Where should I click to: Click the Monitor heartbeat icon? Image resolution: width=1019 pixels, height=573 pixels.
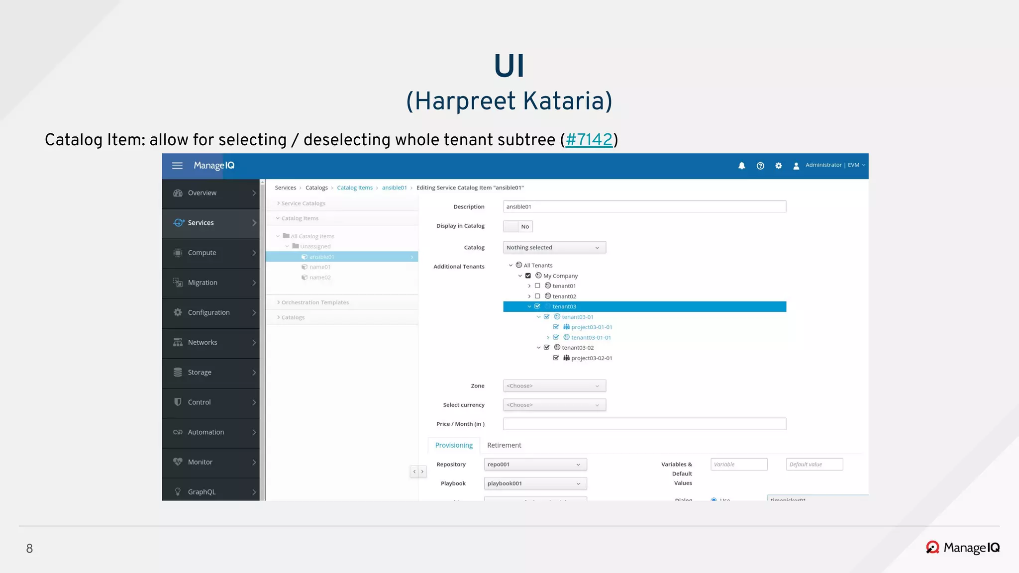click(x=178, y=462)
